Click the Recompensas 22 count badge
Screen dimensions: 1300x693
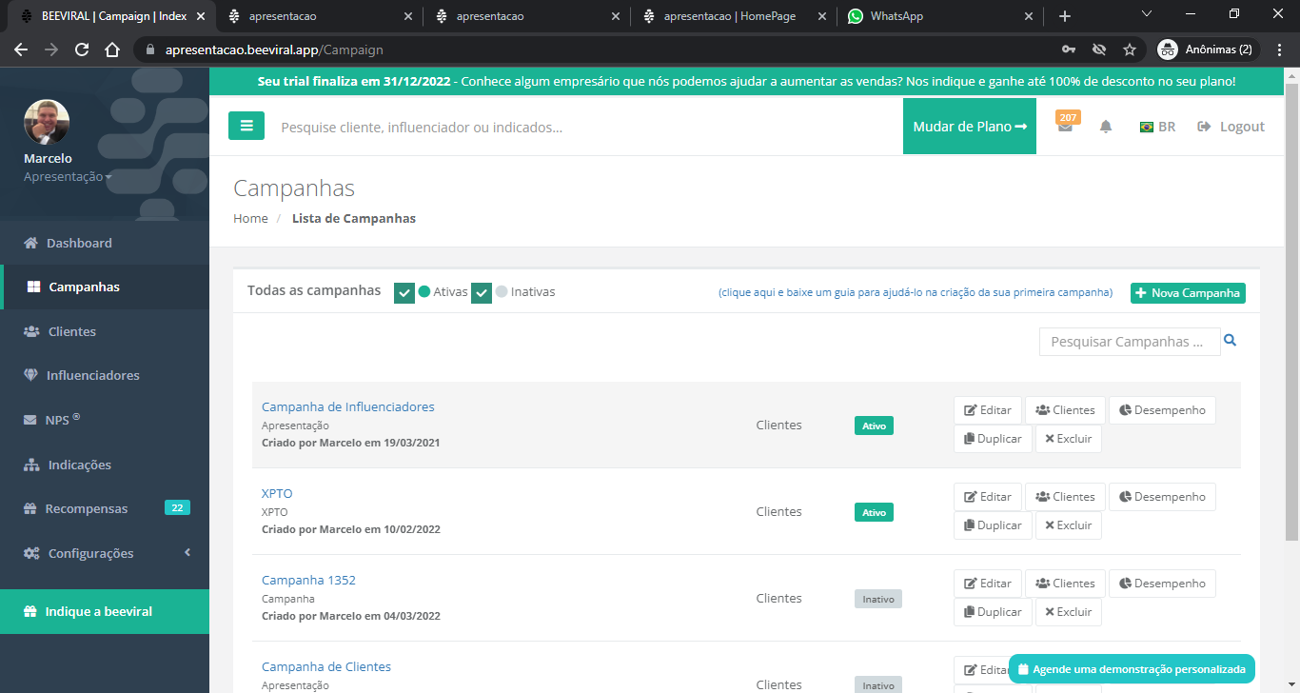[177, 507]
